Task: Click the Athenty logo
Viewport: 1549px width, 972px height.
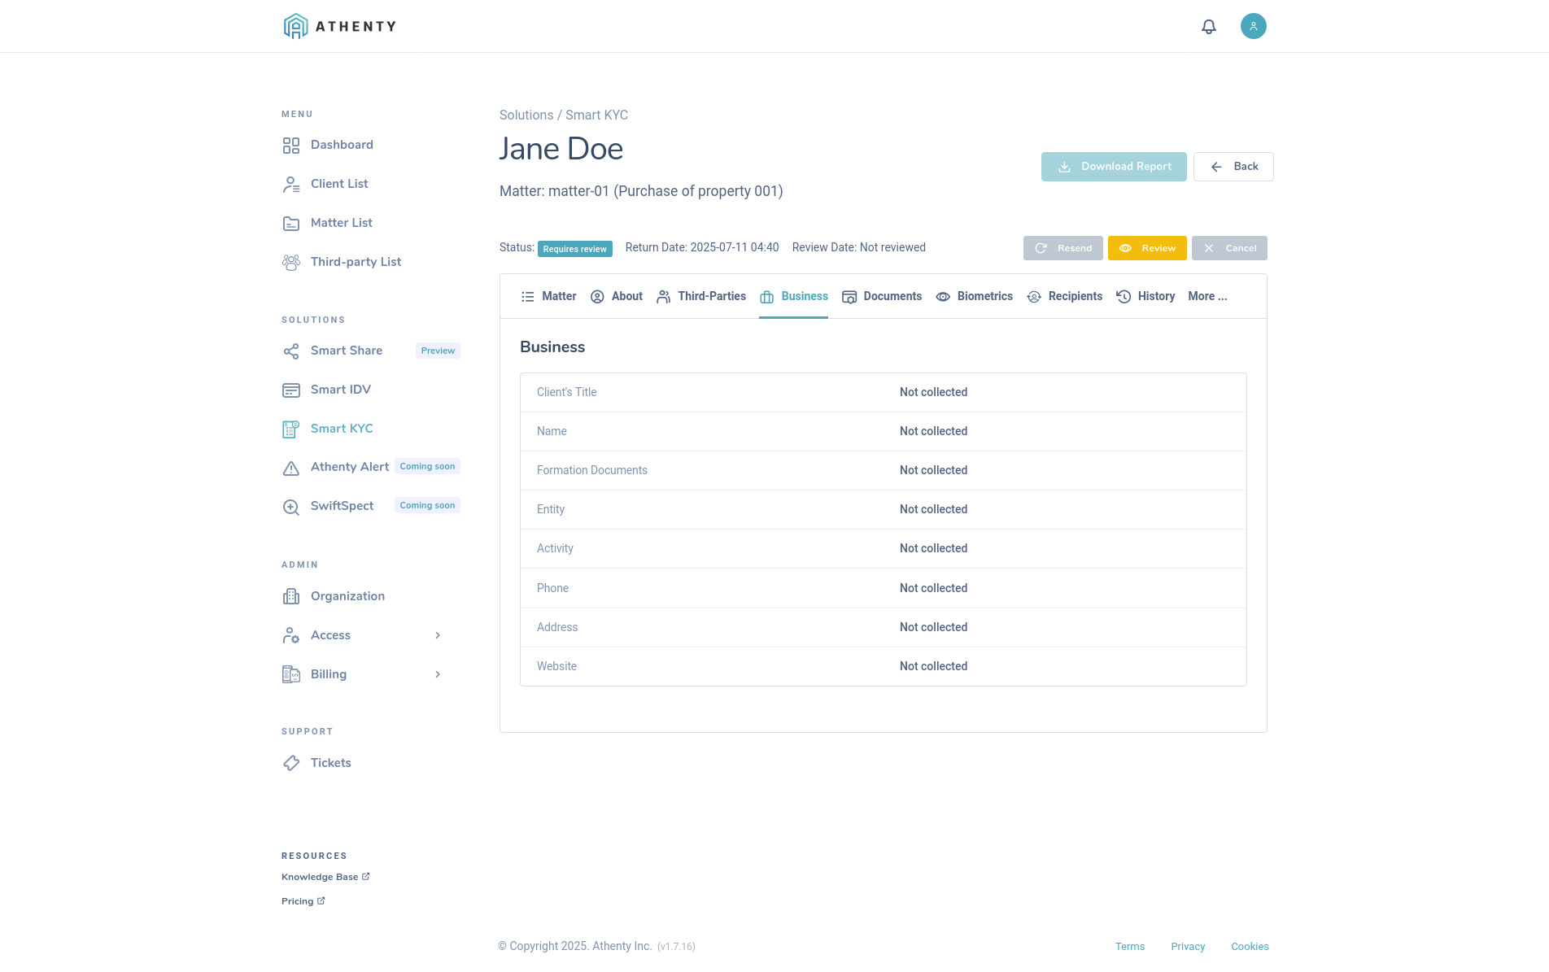Action: [340, 26]
